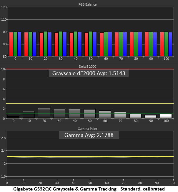
Task: Click the 6 label on DeltaE axis
Action: point(4,89)
